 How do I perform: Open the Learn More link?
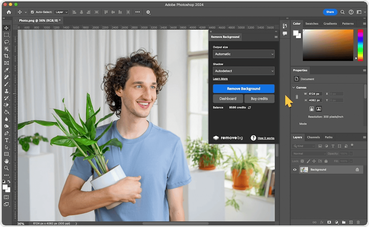[220, 79]
